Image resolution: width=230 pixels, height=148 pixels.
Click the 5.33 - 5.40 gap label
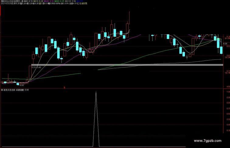[36, 67]
